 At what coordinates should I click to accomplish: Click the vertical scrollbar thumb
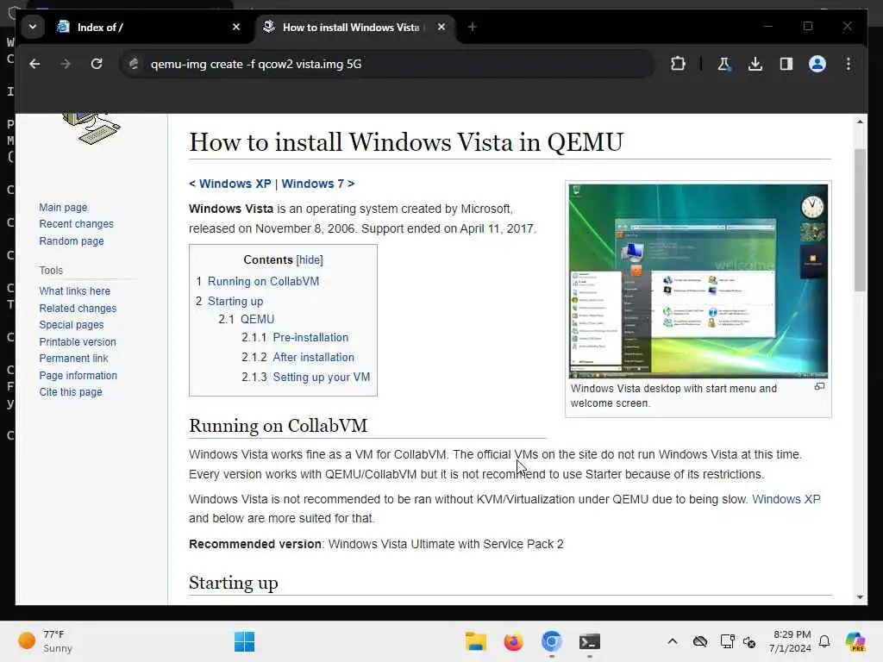coord(860,221)
